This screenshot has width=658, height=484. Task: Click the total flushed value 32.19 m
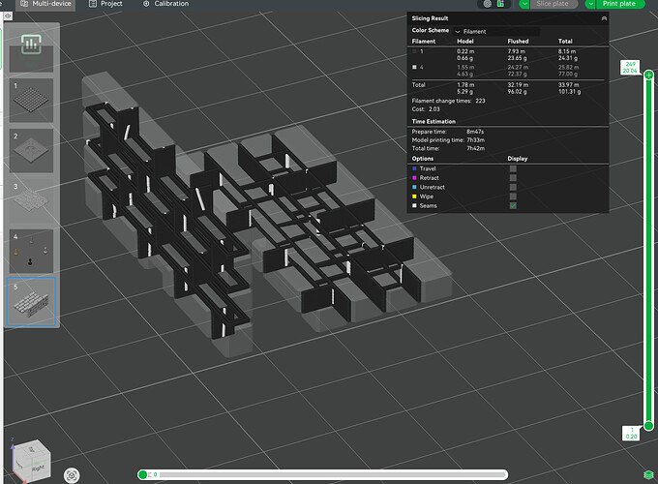pyautogui.click(x=518, y=85)
